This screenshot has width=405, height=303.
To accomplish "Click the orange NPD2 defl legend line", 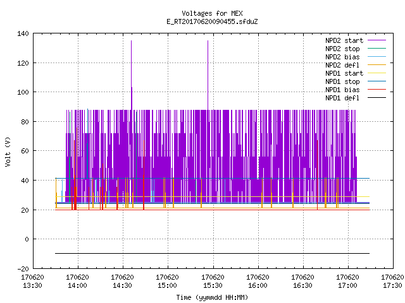I will [377, 64].
